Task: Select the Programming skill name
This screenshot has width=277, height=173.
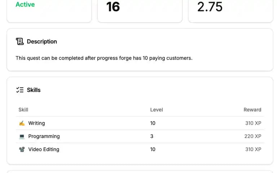Action: (x=44, y=136)
